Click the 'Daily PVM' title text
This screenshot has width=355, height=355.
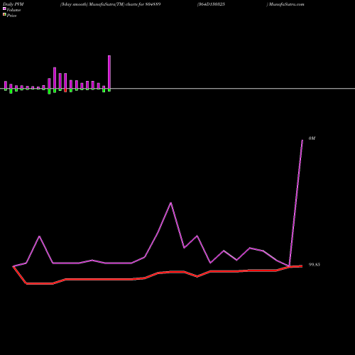click(13, 4)
